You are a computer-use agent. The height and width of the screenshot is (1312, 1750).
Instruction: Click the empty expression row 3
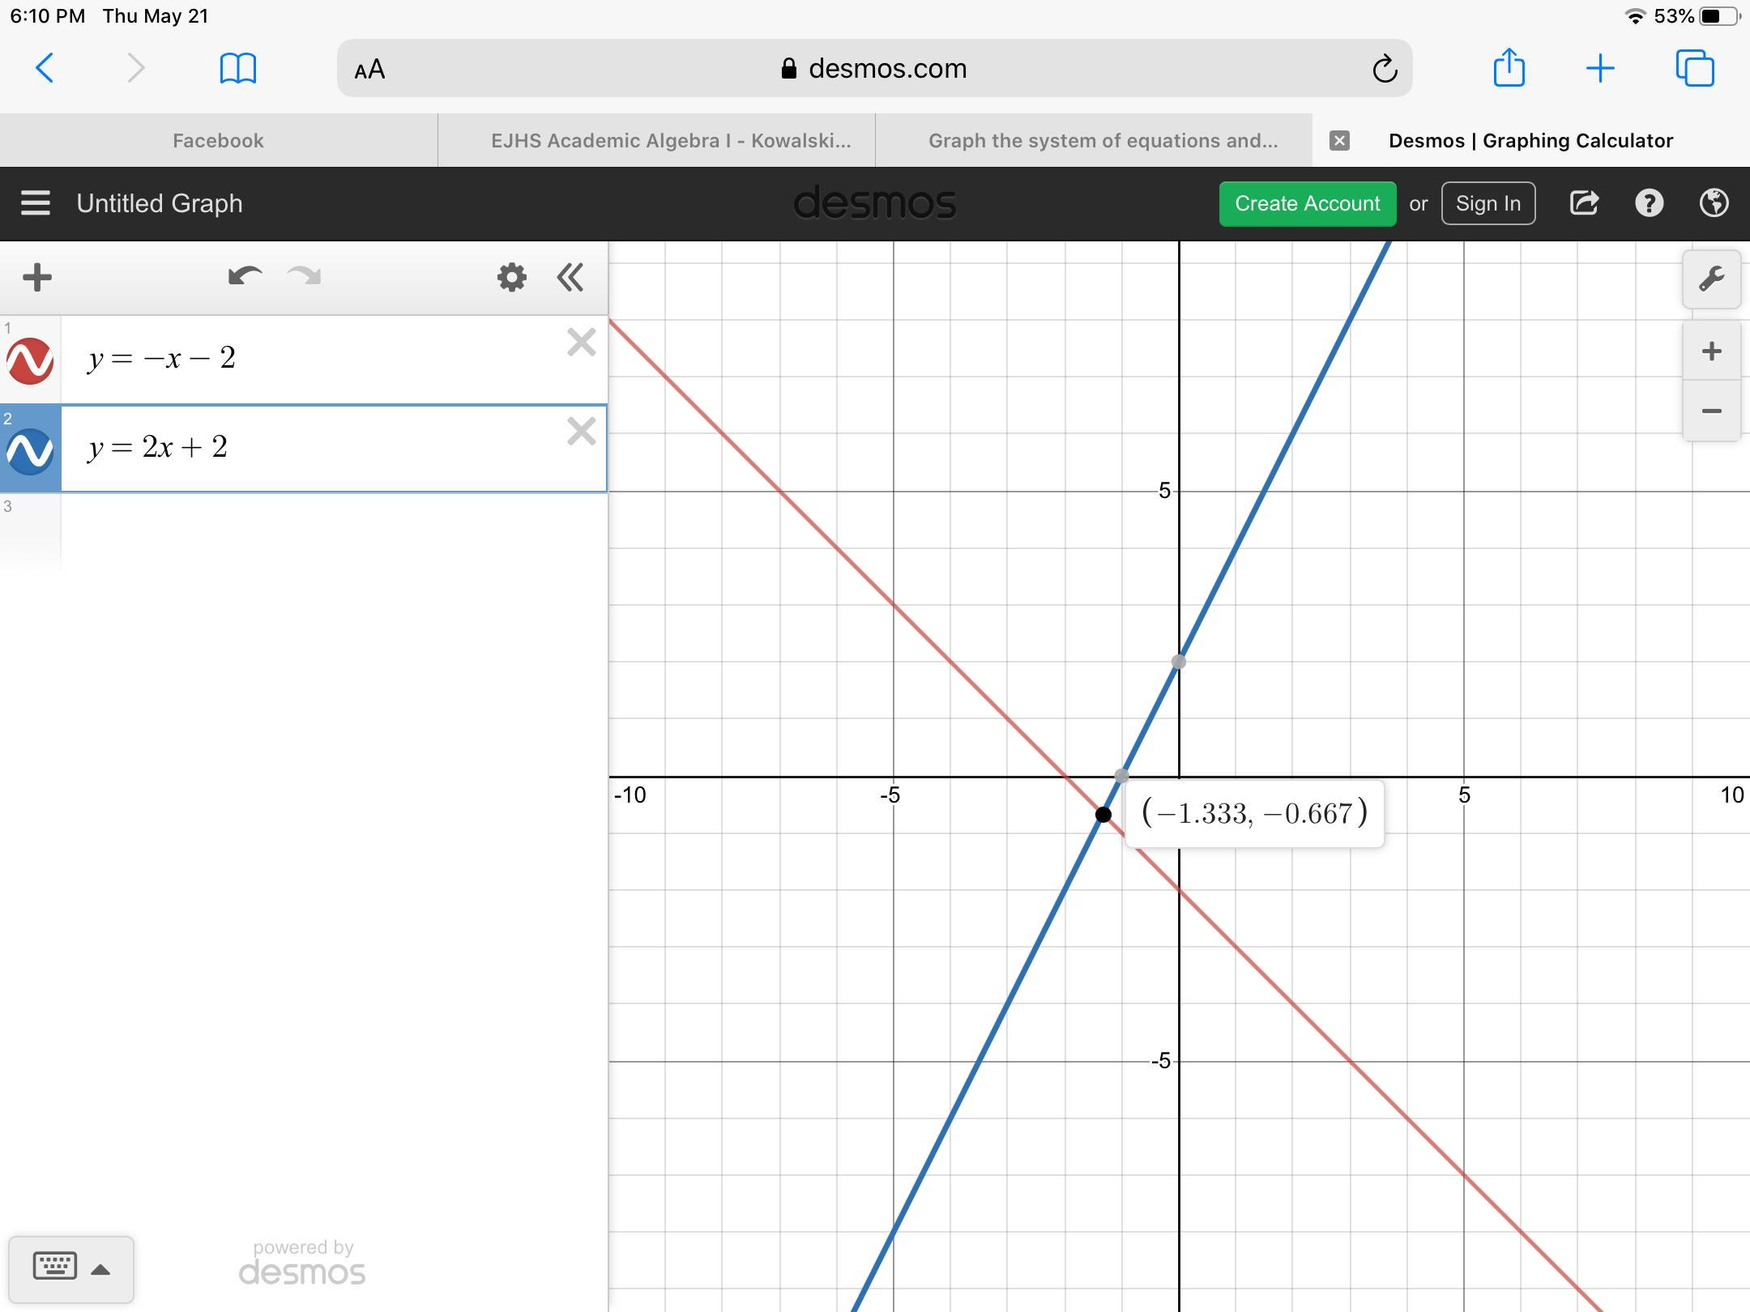pyautogui.click(x=332, y=535)
